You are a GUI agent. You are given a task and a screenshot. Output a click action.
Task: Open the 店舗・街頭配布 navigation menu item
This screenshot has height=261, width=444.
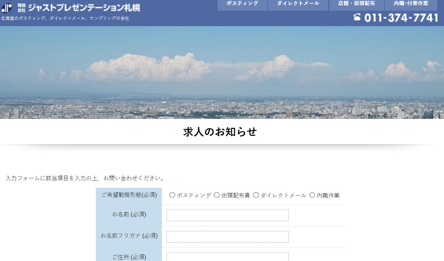pyautogui.click(x=356, y=4)
